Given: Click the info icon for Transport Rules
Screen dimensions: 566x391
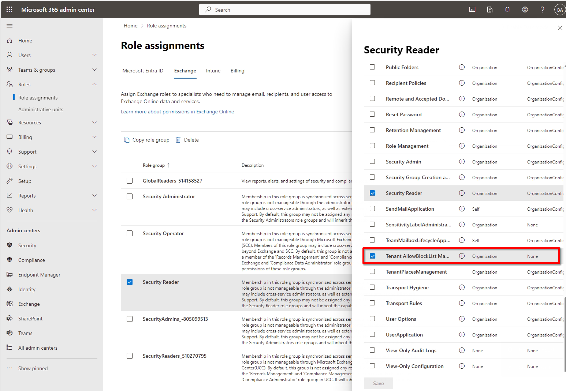Looking at the screenshot, I should (462, 303).
